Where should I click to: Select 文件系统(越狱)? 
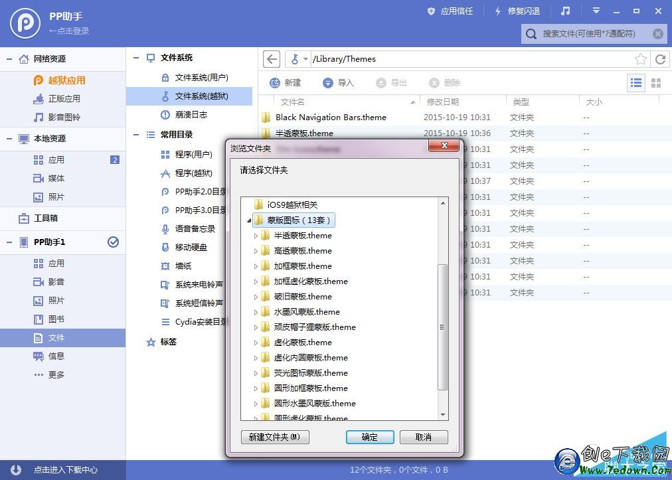[x=189, y=96]
